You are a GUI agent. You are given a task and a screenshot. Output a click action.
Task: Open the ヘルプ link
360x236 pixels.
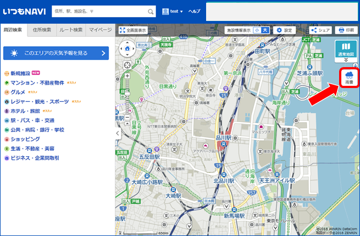point(194,11)
